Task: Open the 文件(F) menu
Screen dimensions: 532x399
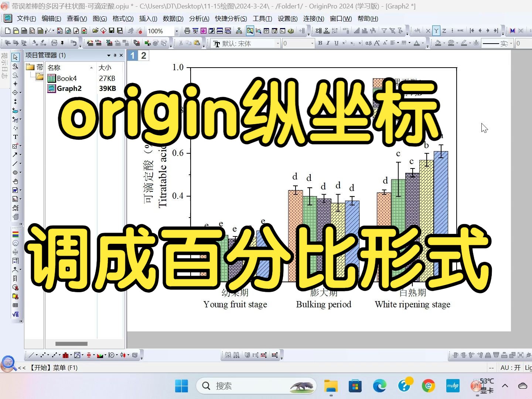Action: [26, 18]
